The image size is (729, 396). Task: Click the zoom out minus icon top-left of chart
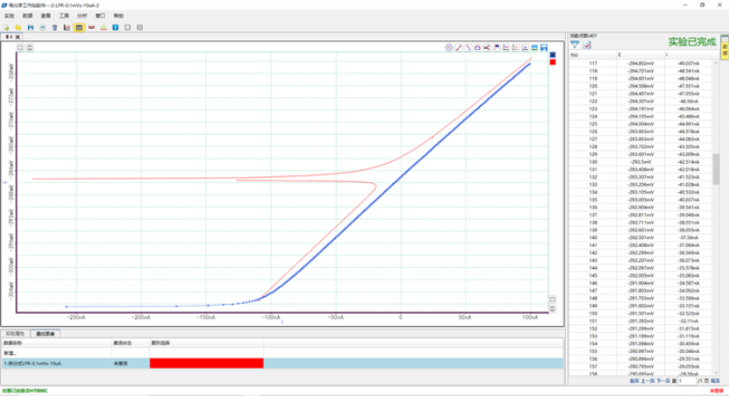tap(29, 47)
